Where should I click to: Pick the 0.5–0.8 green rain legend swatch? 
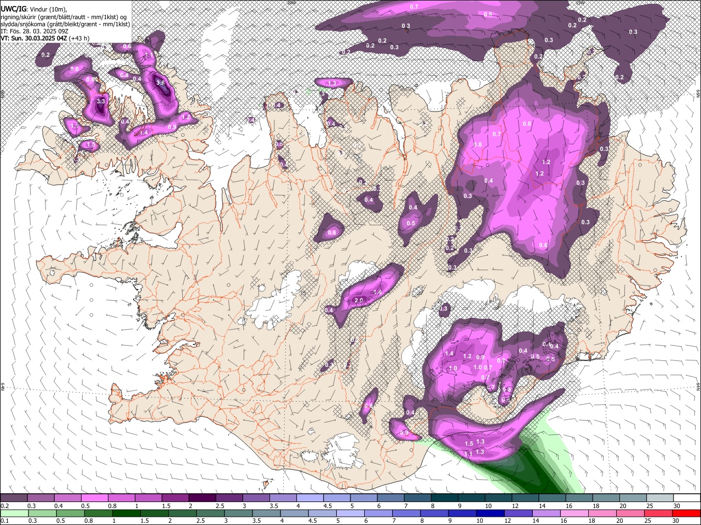point(70,514)
